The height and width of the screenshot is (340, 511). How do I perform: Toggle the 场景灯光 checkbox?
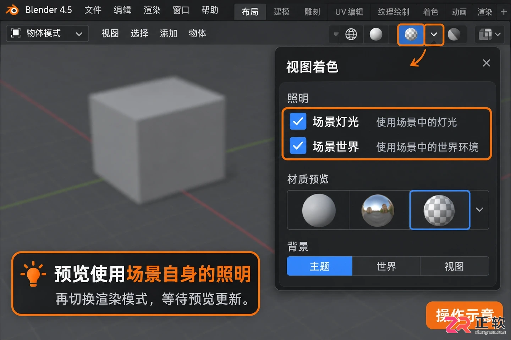[x=298, y=122]
